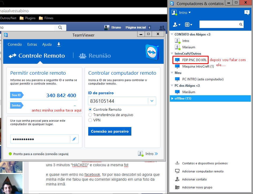The width and height of the screenshot is (253, 194).
Task: Select the Controle Remoto radio button
Action: (x=90, y=109)
